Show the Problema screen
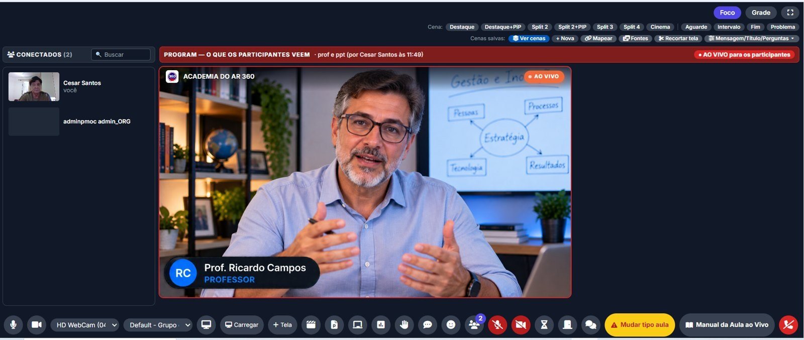This screenshot has width=804, height=340. click(783, 27)
